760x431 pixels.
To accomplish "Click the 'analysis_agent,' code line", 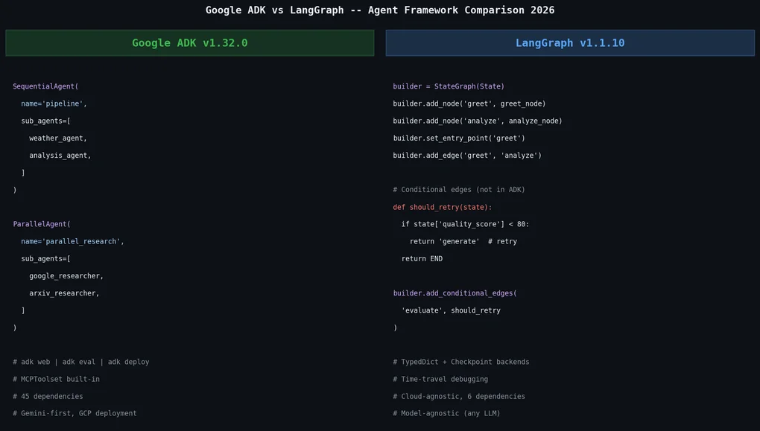I will pos(60,156).
